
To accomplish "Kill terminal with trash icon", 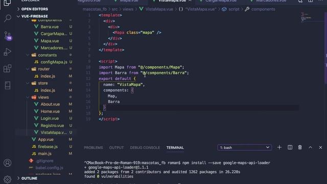I will (300, 148).
